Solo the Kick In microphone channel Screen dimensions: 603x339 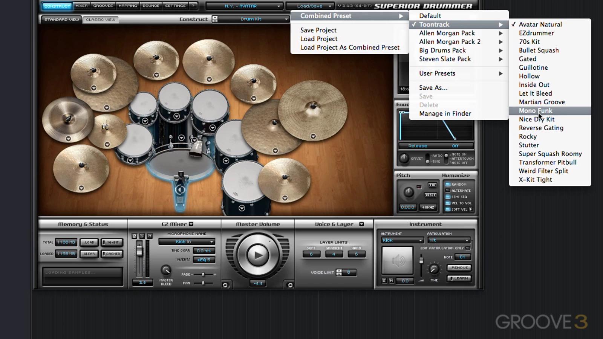(x=142, y=236)
